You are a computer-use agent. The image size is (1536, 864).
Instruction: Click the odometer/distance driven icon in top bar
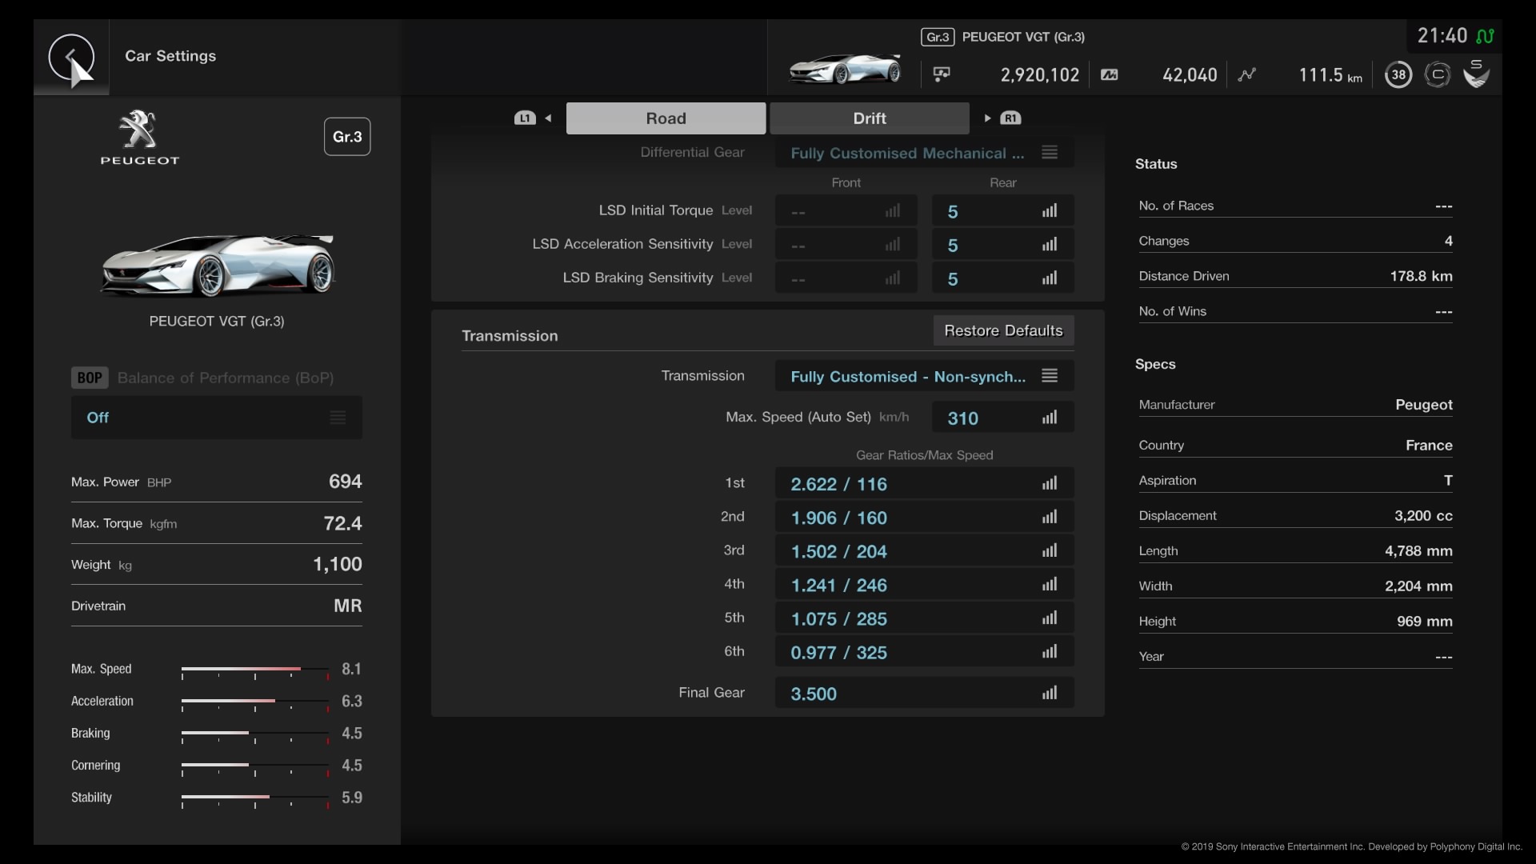(x=1246, y=74)
